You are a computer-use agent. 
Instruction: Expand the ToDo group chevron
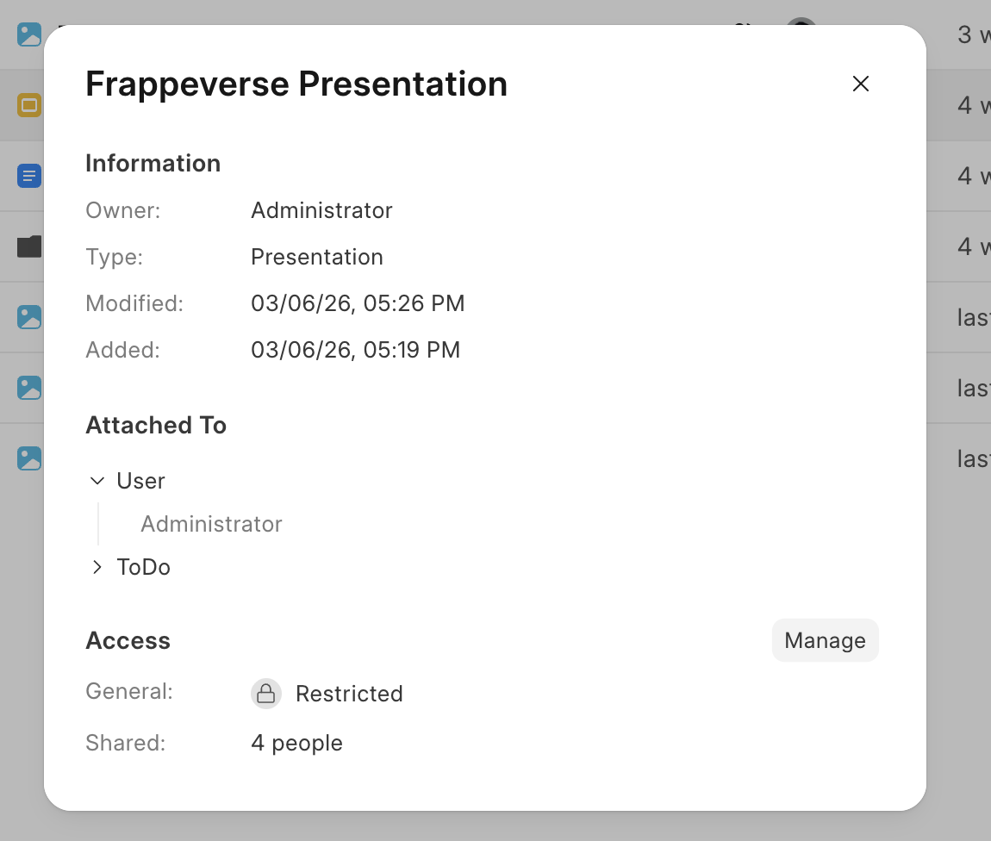[97, 567]
